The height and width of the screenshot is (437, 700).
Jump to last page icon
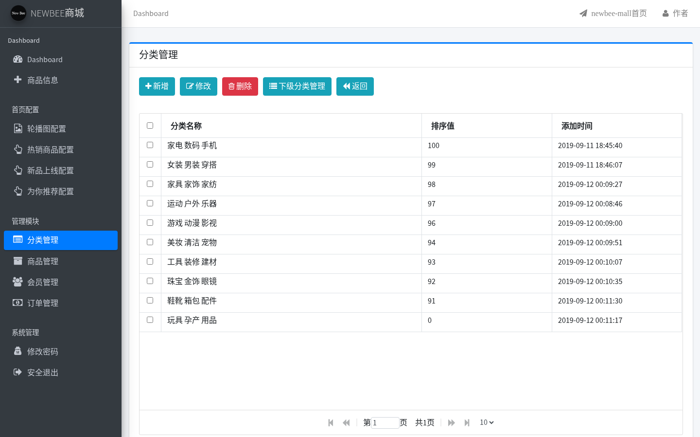click(x=467, y=422)
